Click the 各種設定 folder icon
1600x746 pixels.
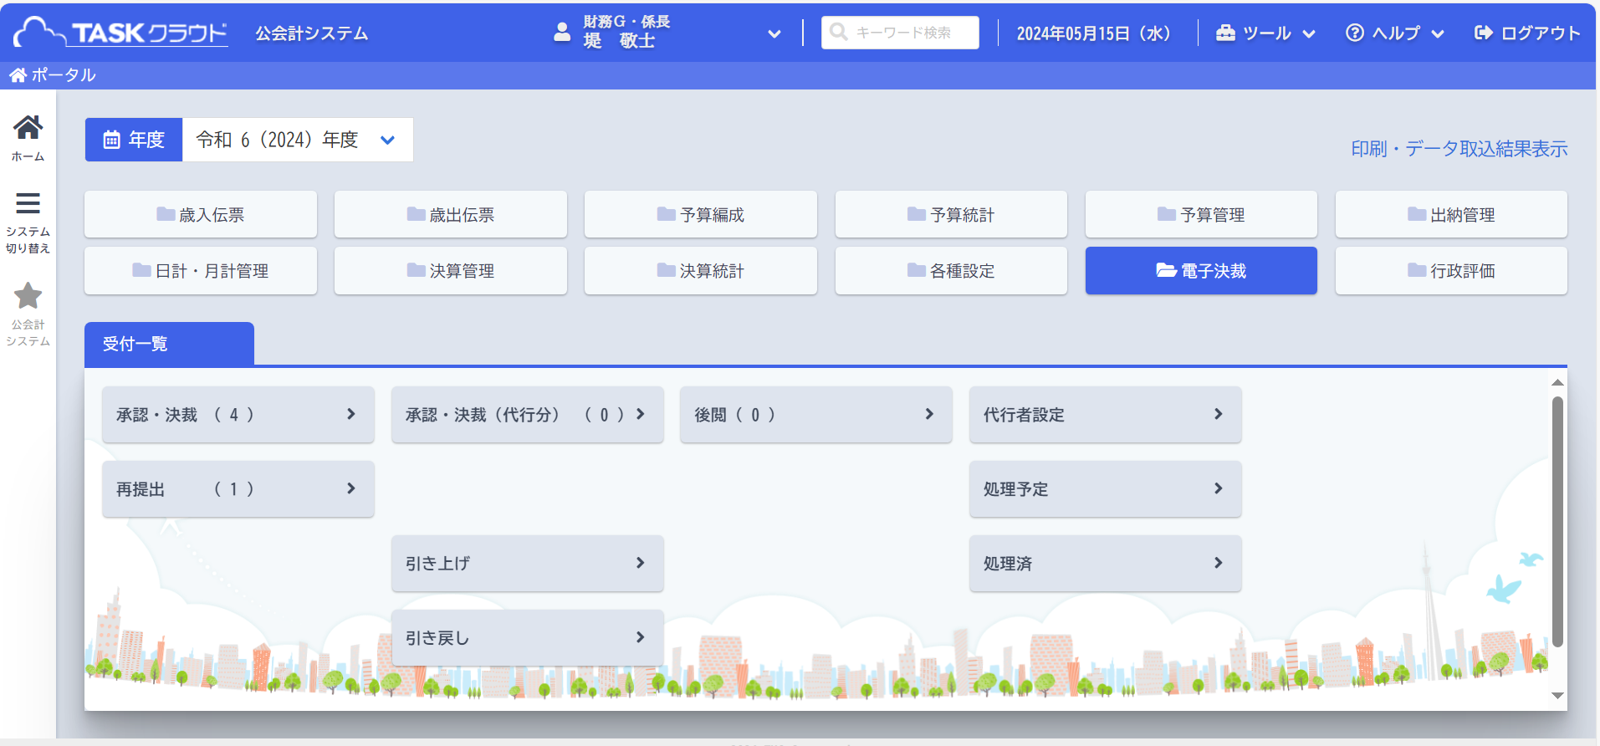point(917,270)
